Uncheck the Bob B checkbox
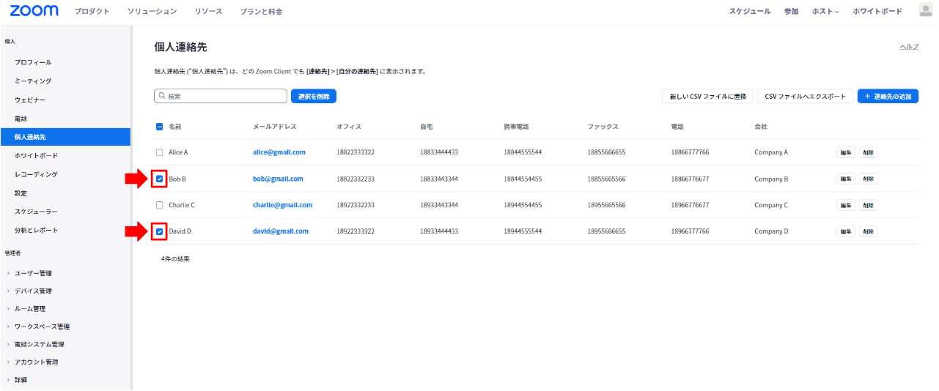 (x=159, y=179)
